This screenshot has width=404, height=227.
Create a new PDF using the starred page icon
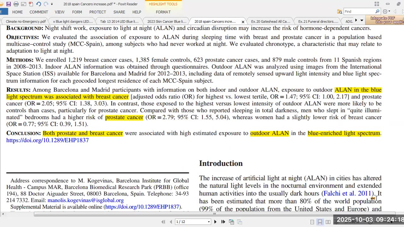[31, 4]
